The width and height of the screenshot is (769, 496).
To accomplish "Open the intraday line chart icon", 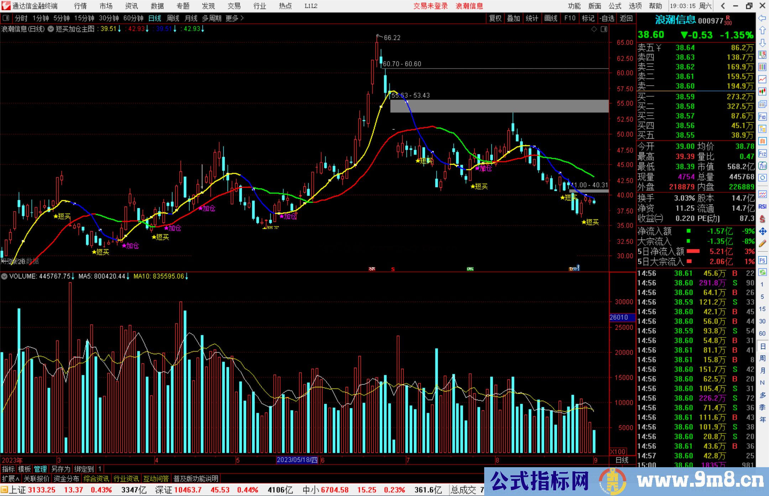I will 762,79.
